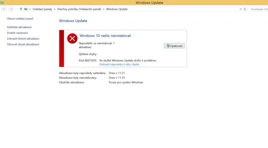Open Hlavní ovládací panel link
Screen dimensions: 268x148
[x=20, y=19]
